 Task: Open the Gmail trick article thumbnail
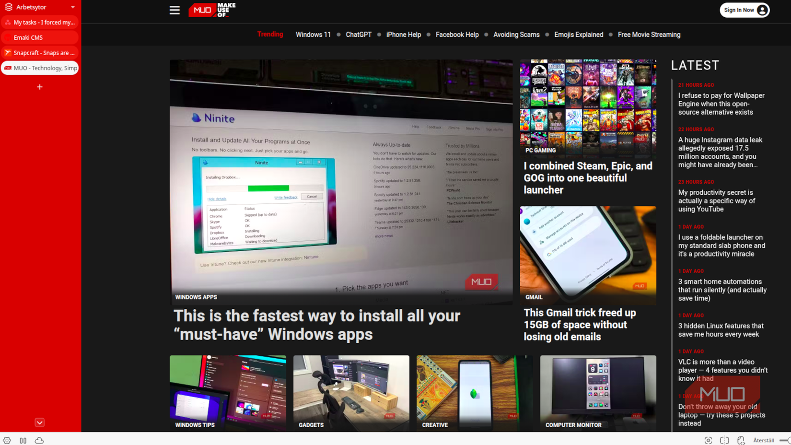tap(588, 255)
